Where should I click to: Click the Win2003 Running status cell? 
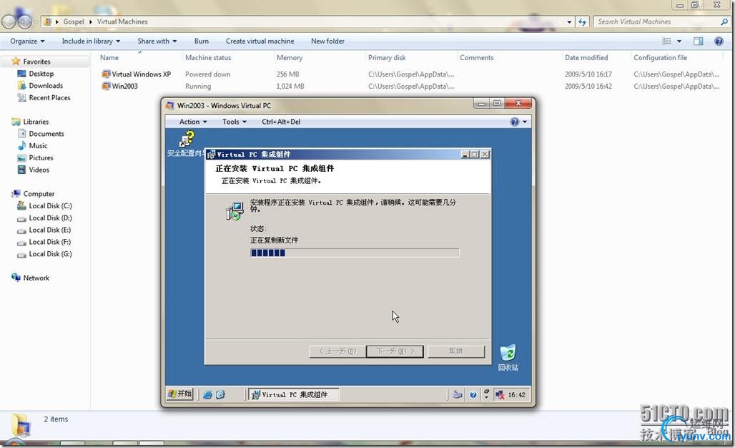(x=198, y=87)
